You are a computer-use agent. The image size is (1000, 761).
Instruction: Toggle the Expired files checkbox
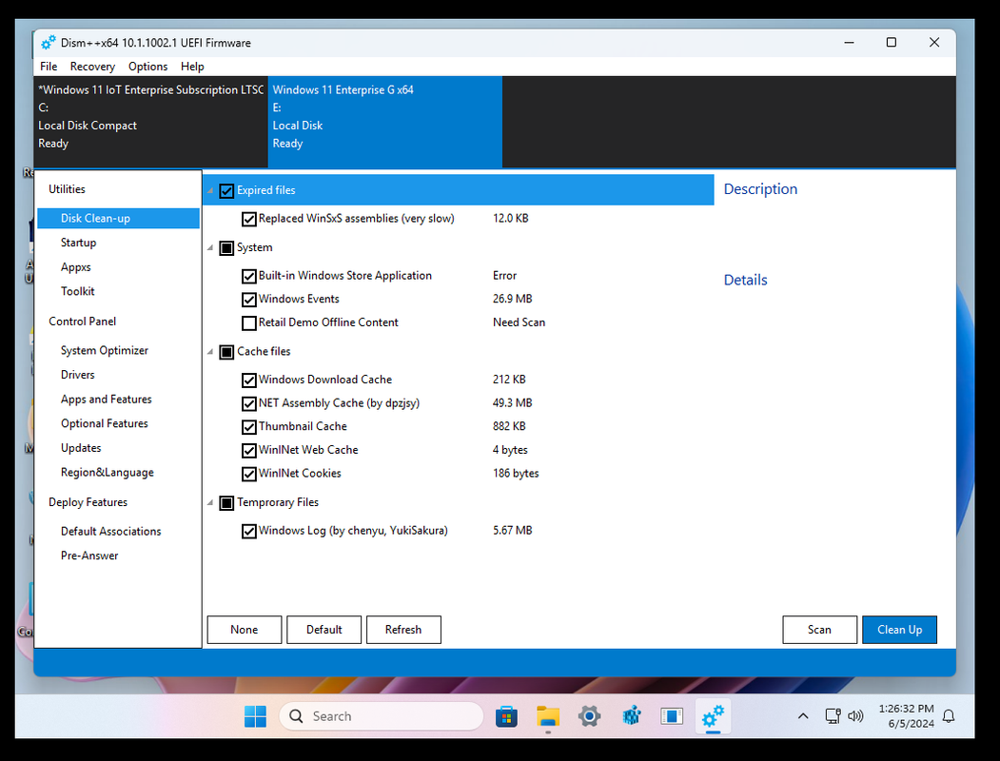(x=226, y=190)
